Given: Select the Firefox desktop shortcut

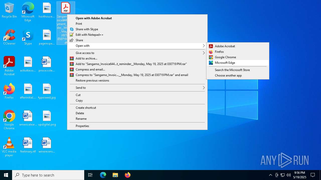Looking at the screenshot, I should click(x=9, y=91).
